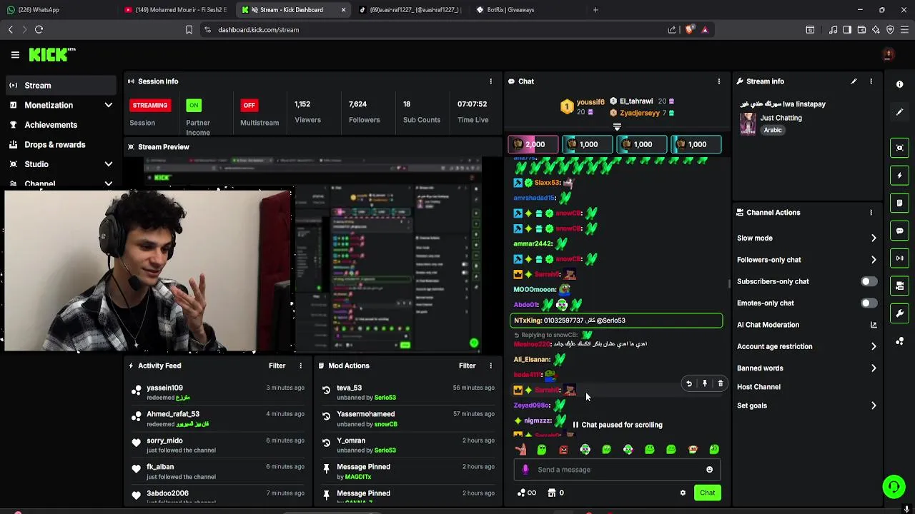Click the three-dots points icon in right sidebar
Screen dimensions: 915x514
(x=900, y=341)
